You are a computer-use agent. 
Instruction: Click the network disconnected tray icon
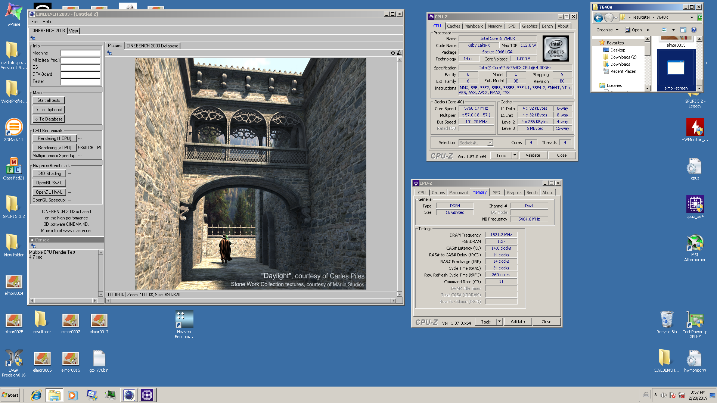pyautogui.click(x=682, y=395)
